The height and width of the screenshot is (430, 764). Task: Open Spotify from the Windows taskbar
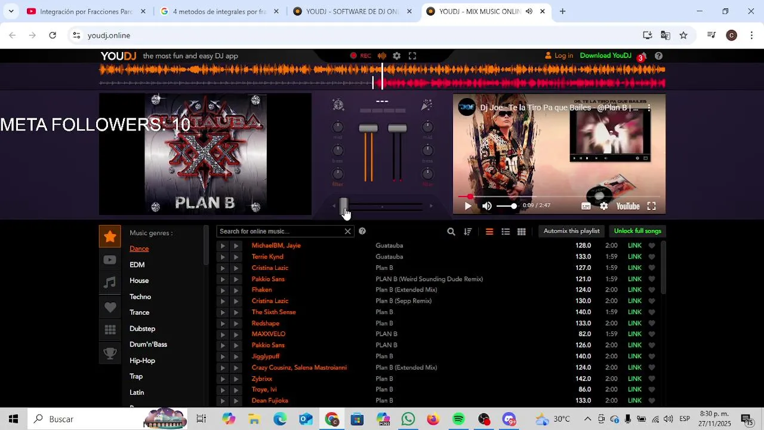pos(458,419)
